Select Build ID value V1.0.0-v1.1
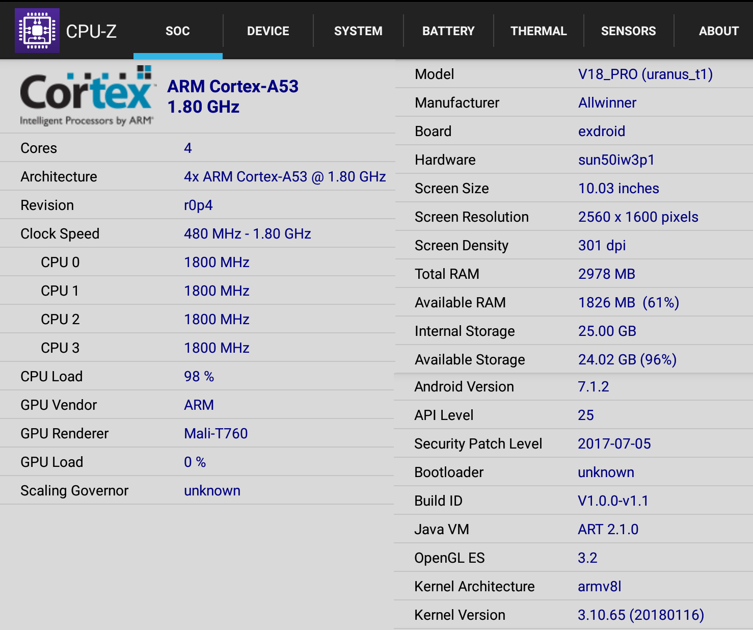This screenshot has width=753, height=630. (x=613, y=501)
